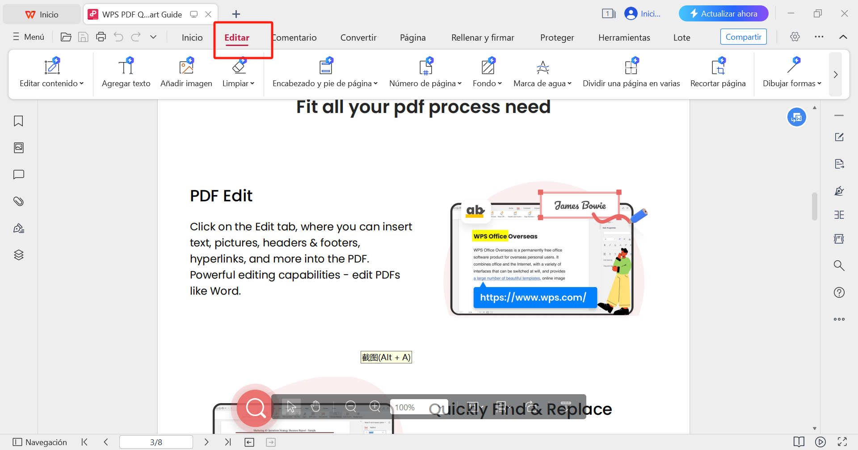Open the three-dots more options menu

[819, 37]
